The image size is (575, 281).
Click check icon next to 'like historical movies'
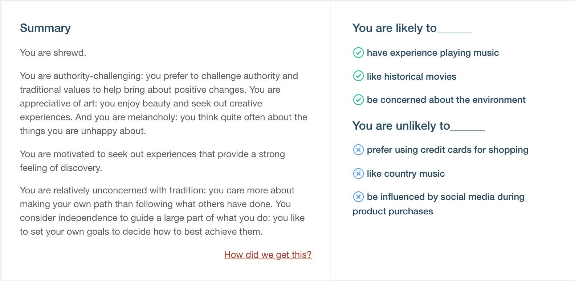coord(358,76)
